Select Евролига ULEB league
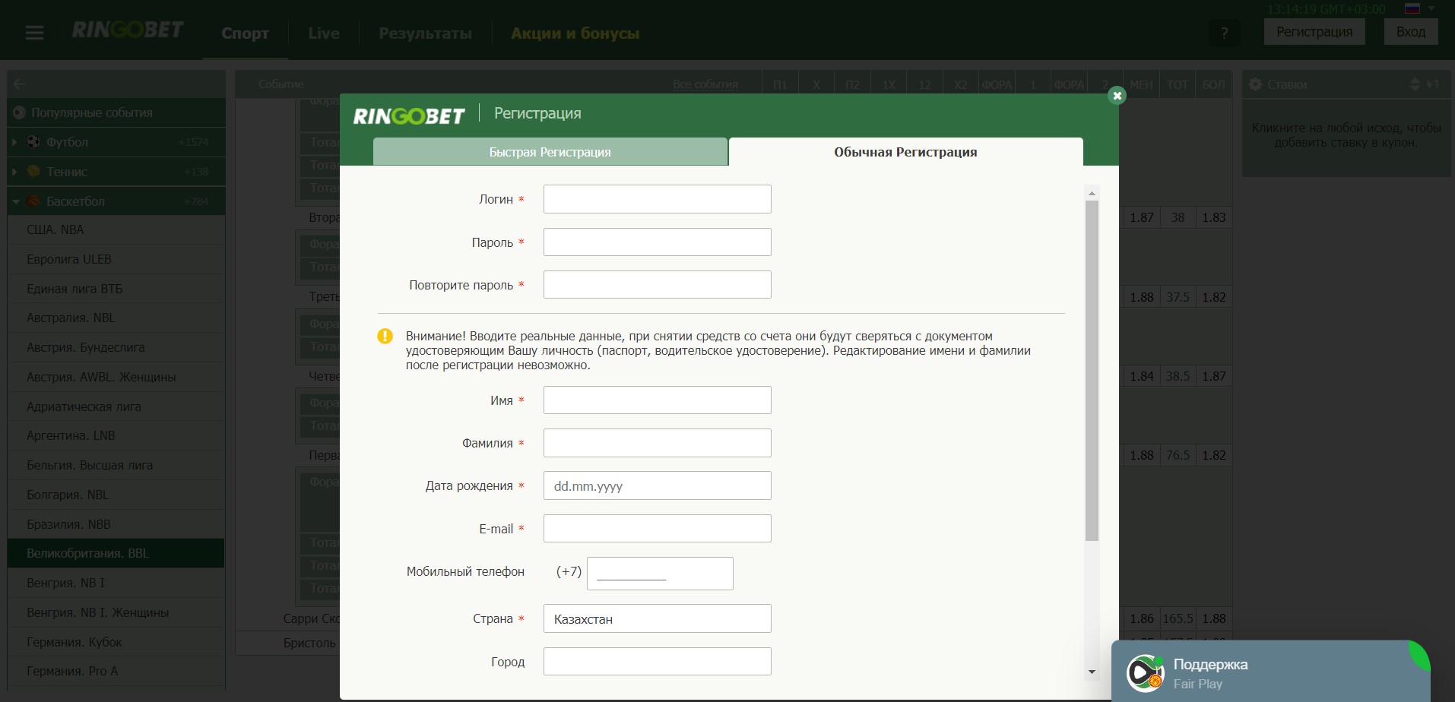The width and height of the screenshot is (1455, 702). [116, 259]
